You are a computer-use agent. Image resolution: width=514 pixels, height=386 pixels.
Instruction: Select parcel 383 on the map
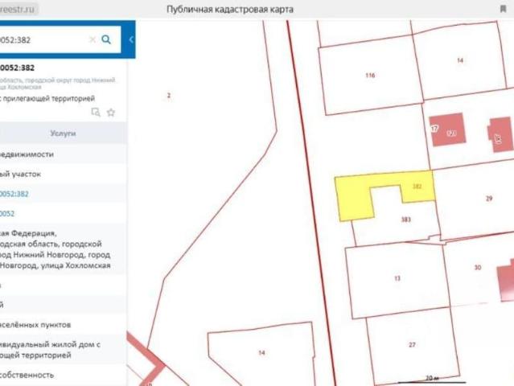click(x=406, y=220)
